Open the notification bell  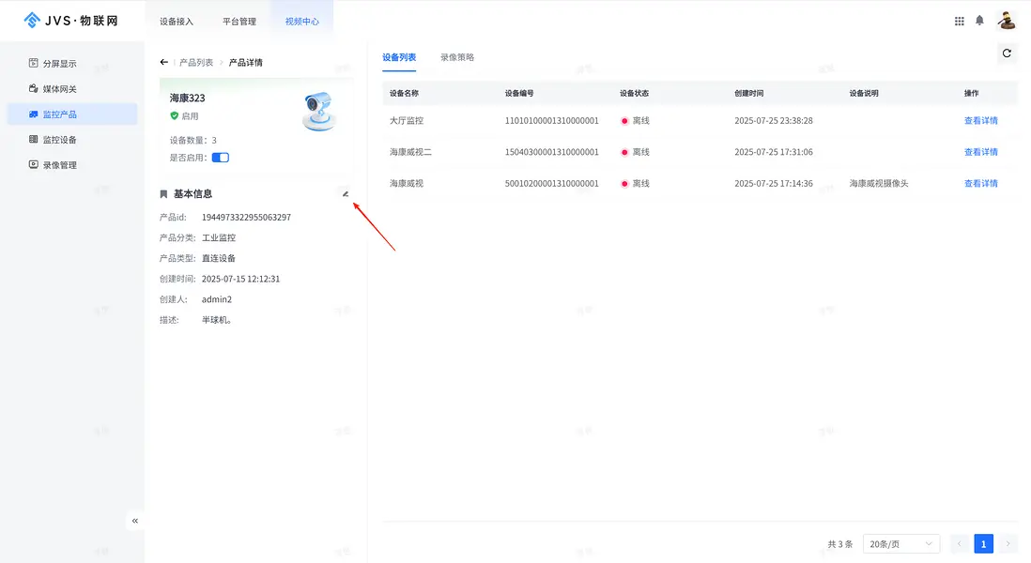tap(979, 21)
